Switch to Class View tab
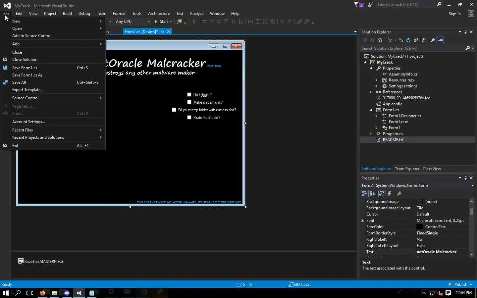Screen dimensions: 477x298 coord(432,169)
